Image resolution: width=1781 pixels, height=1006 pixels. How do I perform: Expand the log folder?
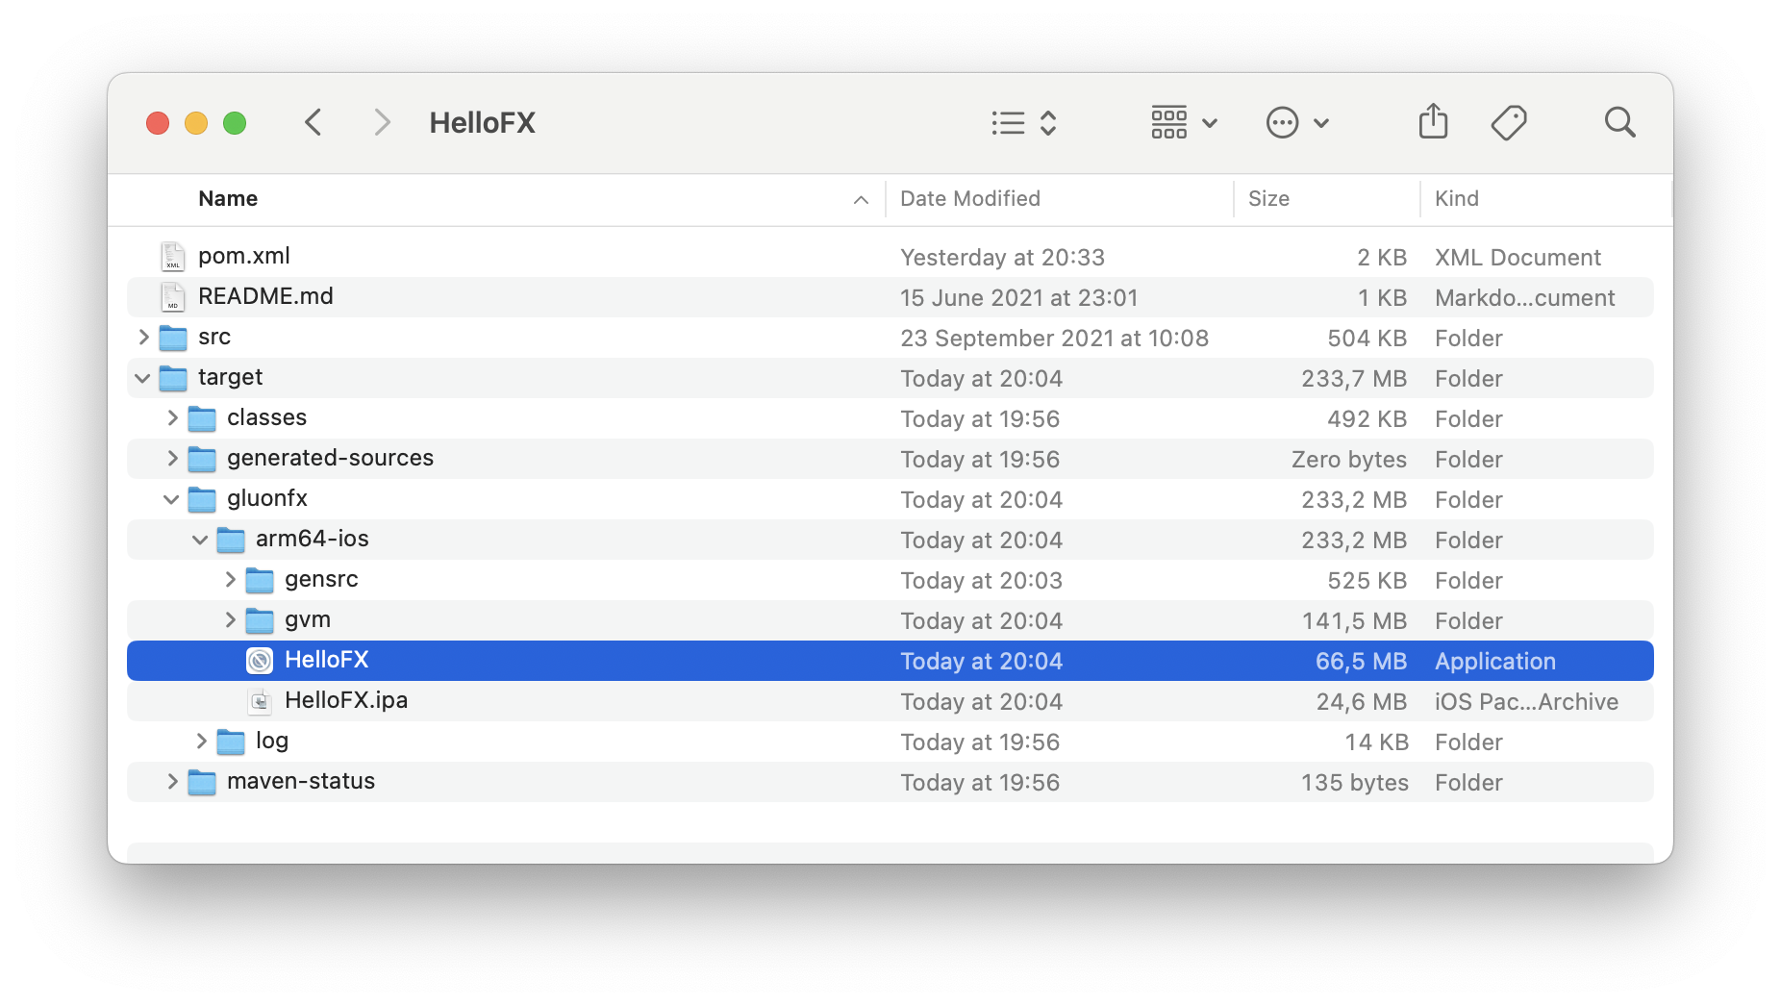pyautogui.click(x=201, y=741)
